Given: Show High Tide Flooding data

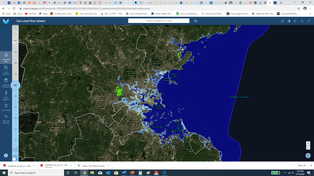Looking at the screenshot, I should pyautogui.click(x=6, y=119).
